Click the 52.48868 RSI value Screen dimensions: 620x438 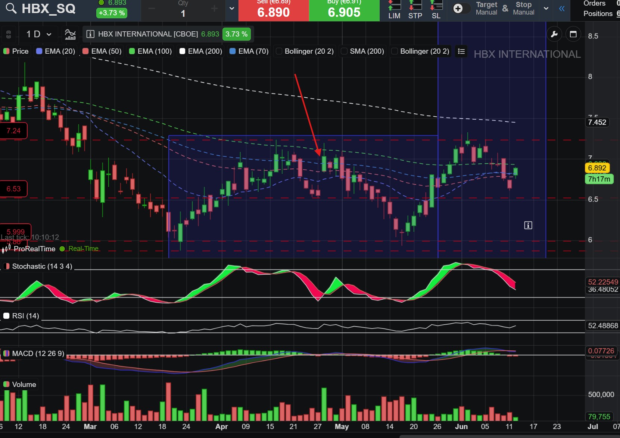click(x=602, y=325)
